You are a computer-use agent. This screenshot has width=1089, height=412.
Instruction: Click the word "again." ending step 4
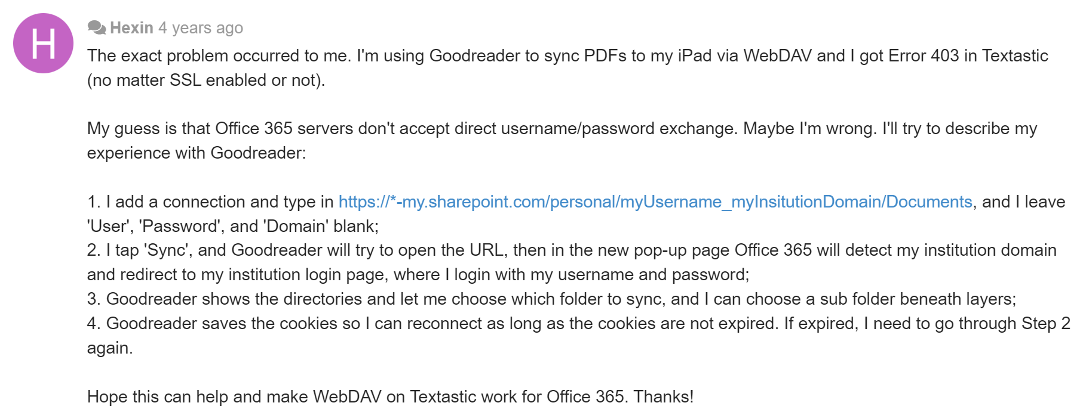point(110,348)
